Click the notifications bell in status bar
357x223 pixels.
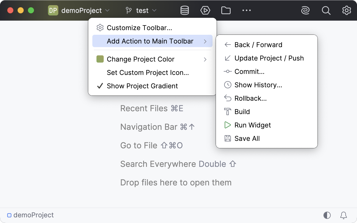[343, 215]
